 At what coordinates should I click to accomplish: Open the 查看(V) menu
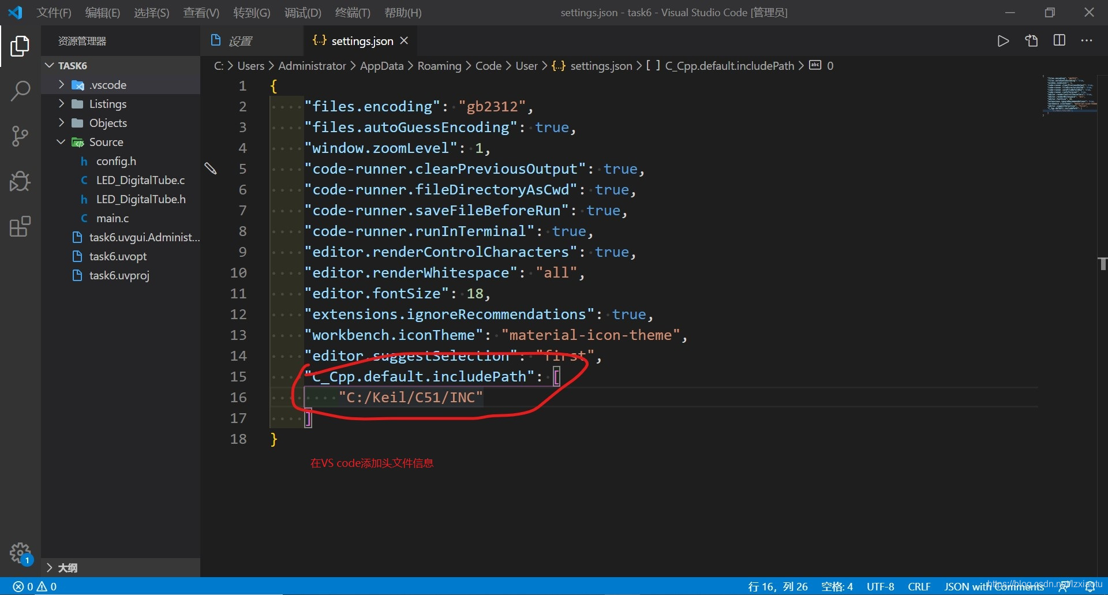(201, 12)
